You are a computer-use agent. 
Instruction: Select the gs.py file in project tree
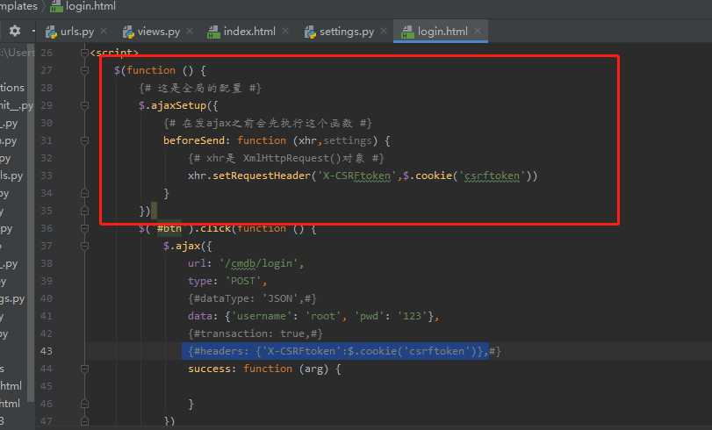[x=12, y=298]
